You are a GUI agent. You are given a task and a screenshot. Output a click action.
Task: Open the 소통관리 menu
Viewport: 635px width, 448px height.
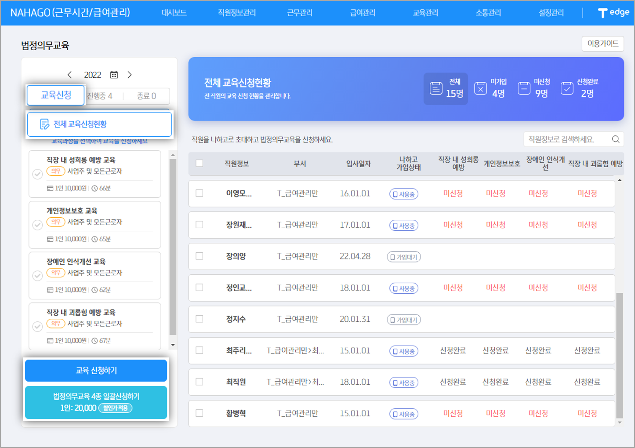click(x=488, y=13)
